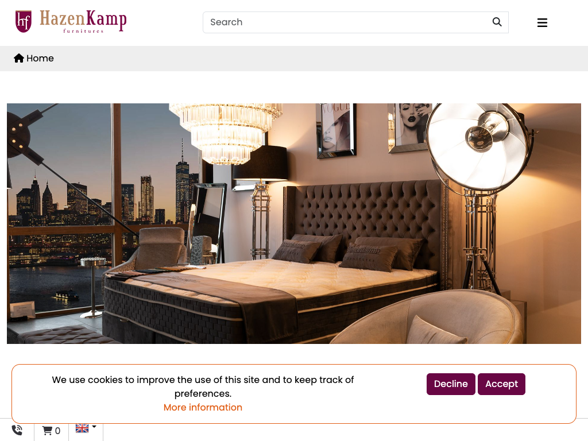Open the hamburger menu
The image size is (588, 441).
(x=542, y=22)
